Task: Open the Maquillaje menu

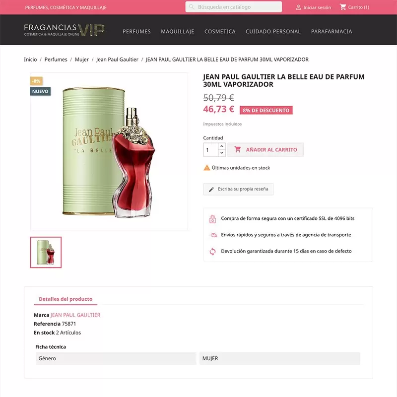Action: 178,31
